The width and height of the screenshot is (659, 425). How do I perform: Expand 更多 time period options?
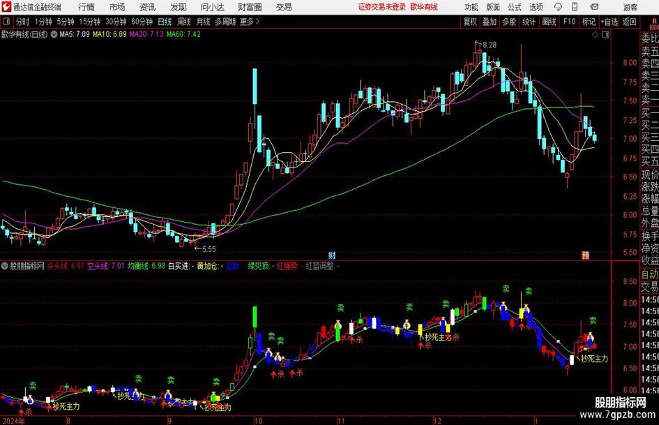coord(250,22)
